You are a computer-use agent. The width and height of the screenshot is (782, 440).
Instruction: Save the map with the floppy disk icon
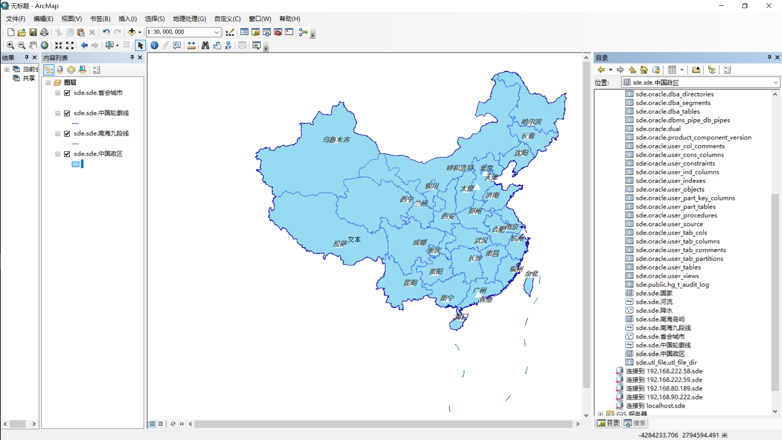33,32
